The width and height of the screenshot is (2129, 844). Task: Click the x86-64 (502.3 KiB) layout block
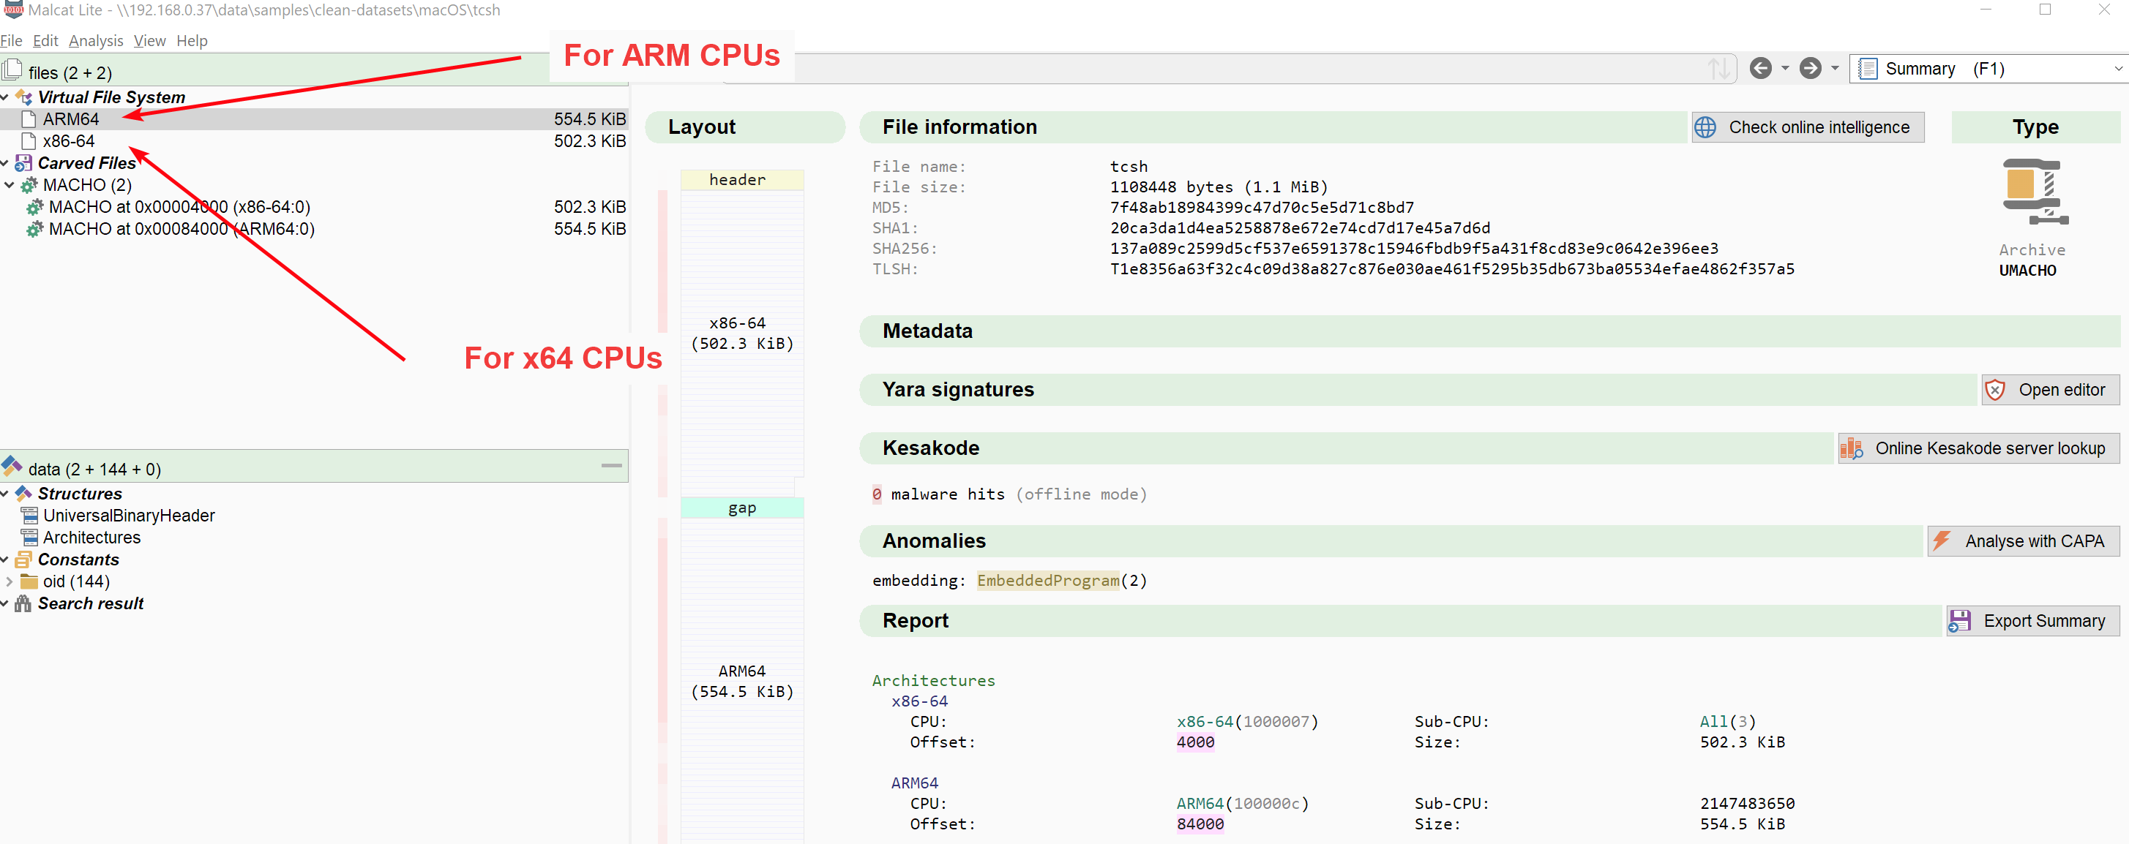point(741,333)
